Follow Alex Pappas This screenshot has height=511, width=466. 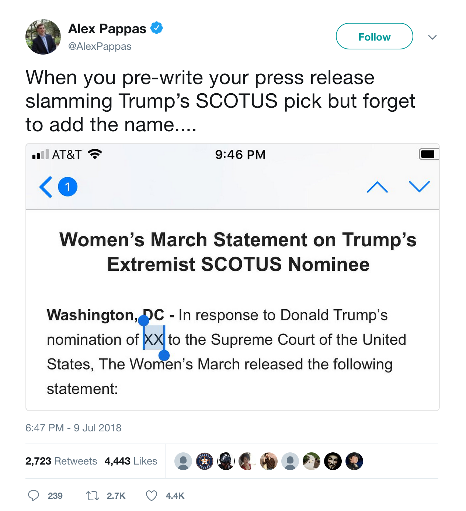tap(374, 36)
